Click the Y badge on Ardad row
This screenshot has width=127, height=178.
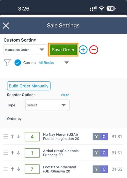pyautogui.click(x=97, y=153)
